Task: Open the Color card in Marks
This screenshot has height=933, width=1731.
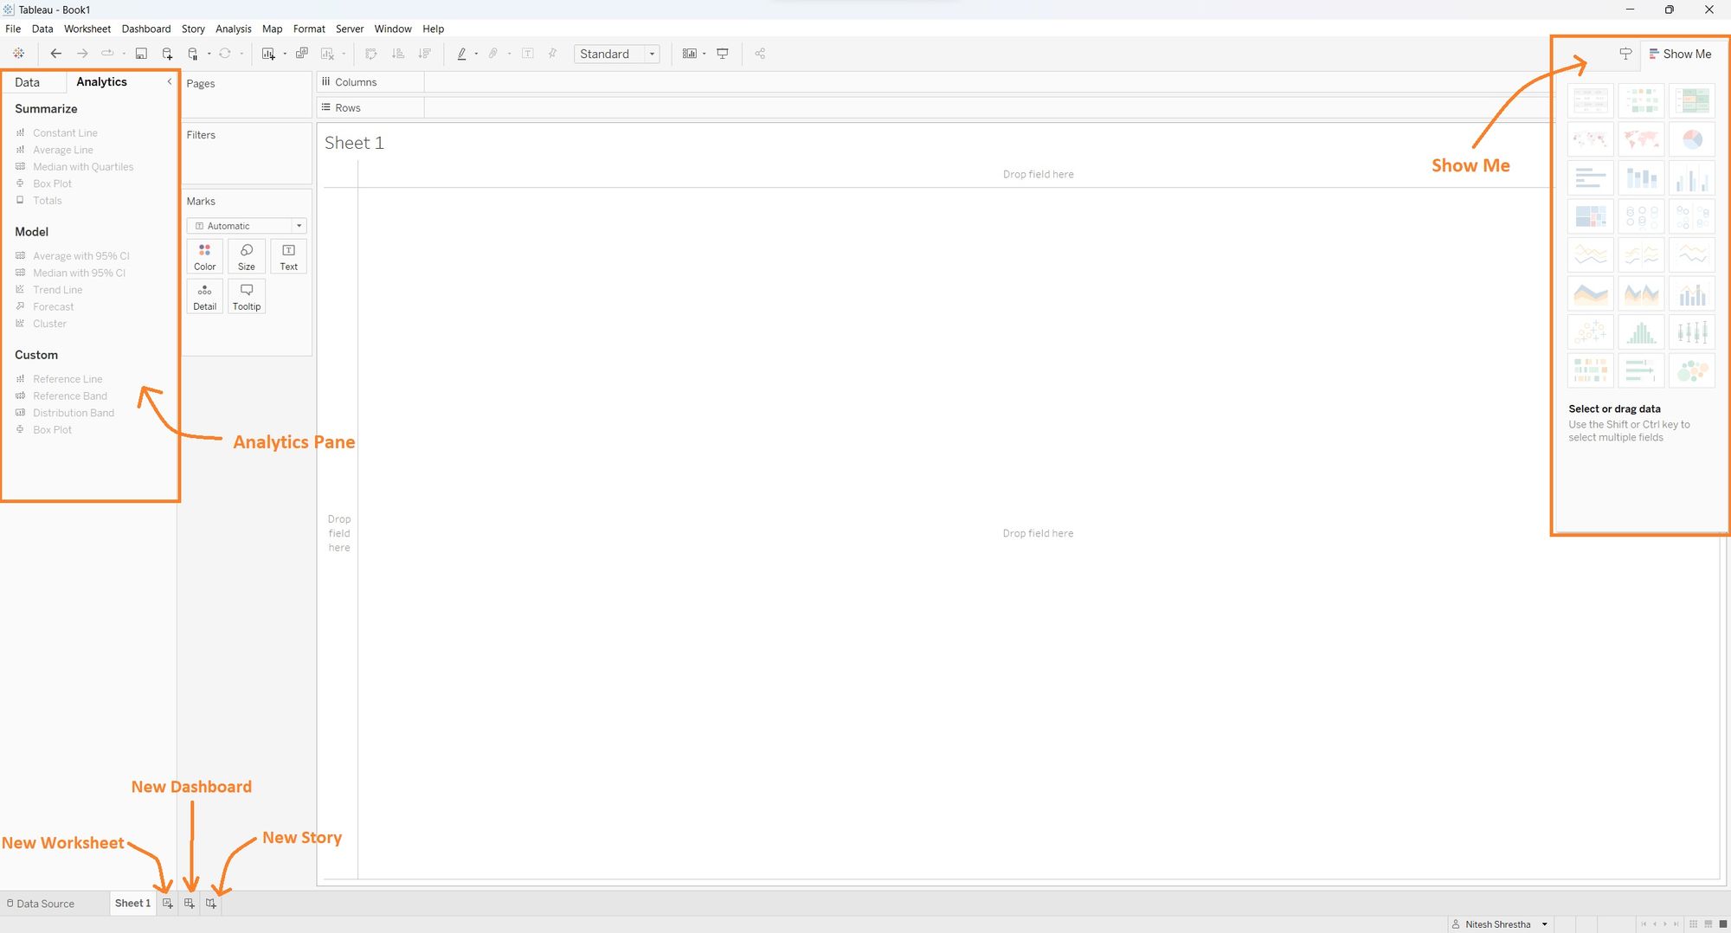Action: [x=205, y=257]
